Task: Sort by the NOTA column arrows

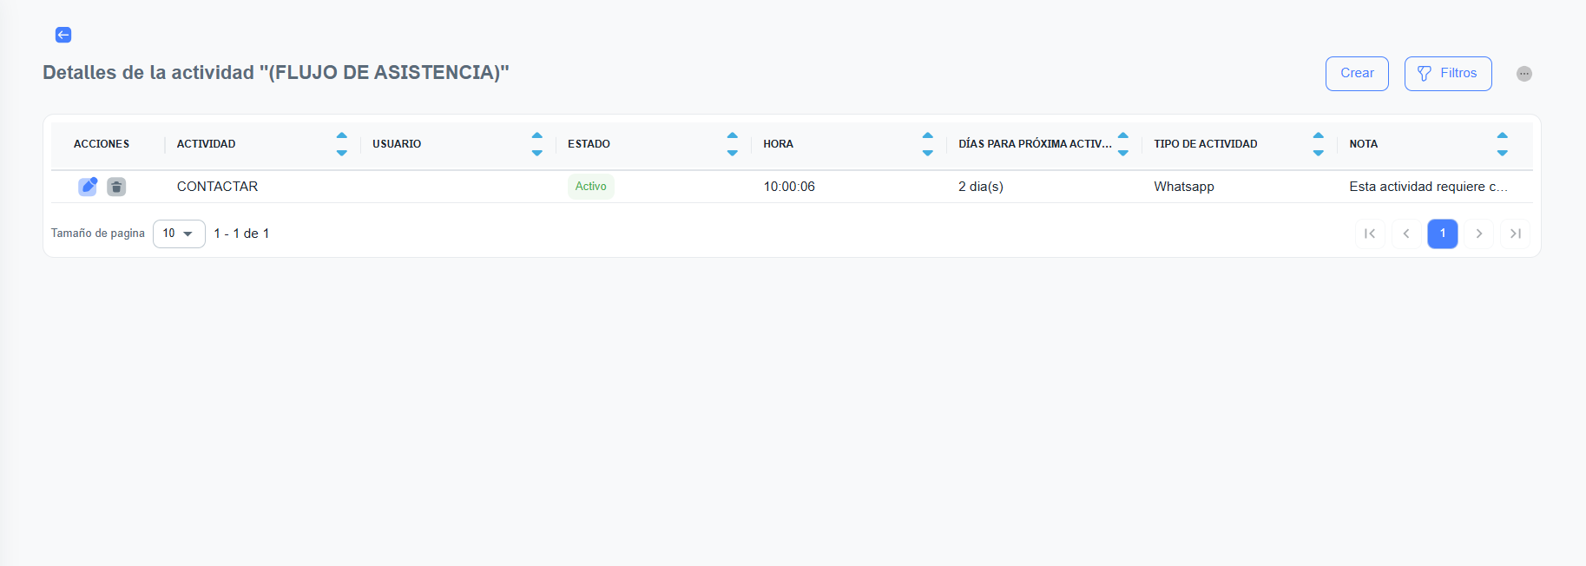Action: [x=1502, y=144]
